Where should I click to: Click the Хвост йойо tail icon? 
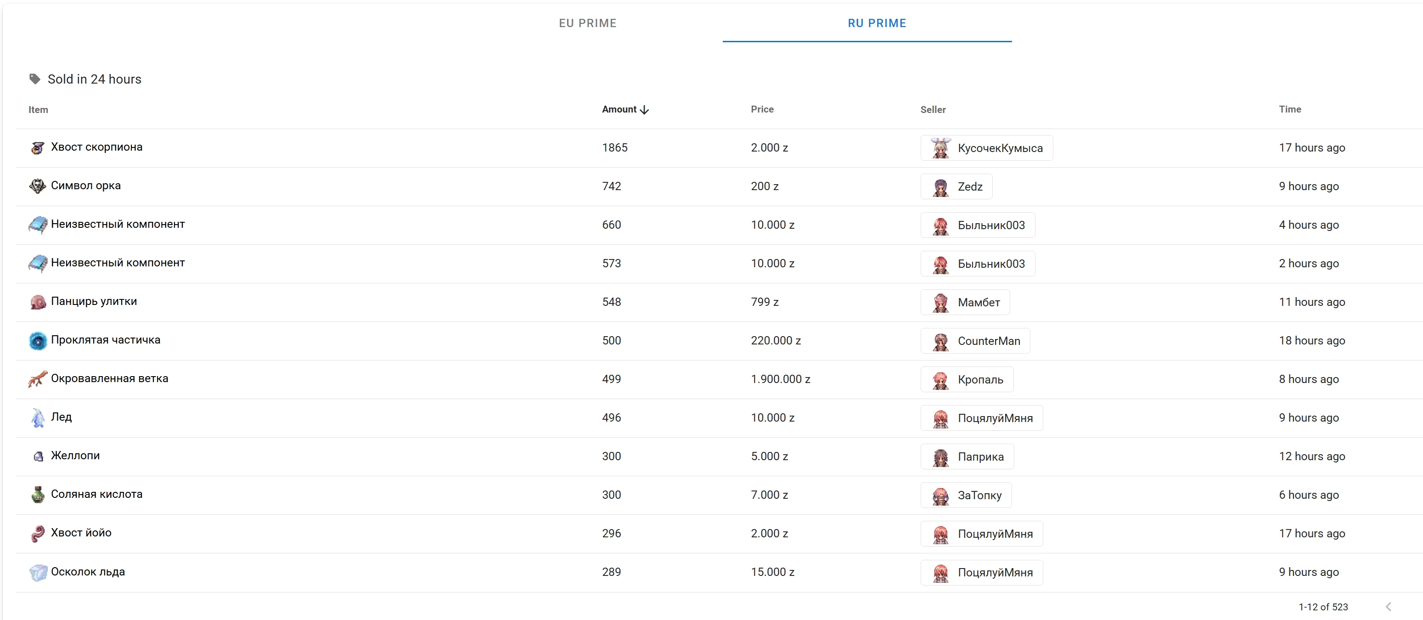tap(38, 533)
